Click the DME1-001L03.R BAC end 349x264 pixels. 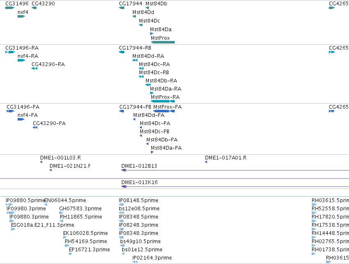[x=41, y=162]
